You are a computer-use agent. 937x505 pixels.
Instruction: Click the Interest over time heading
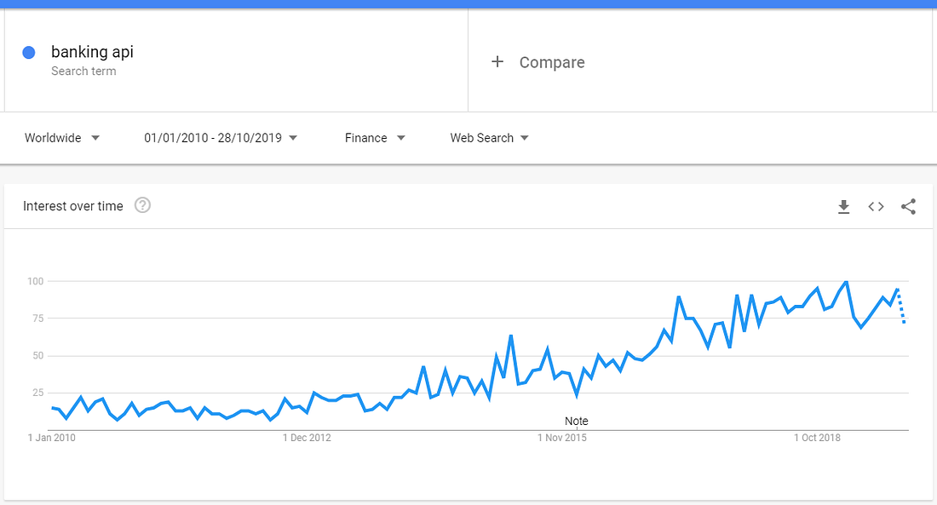73,206
